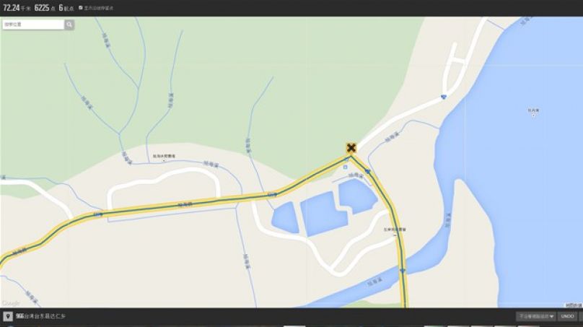Click the route direction arrow on left road

tap(98, 214)
